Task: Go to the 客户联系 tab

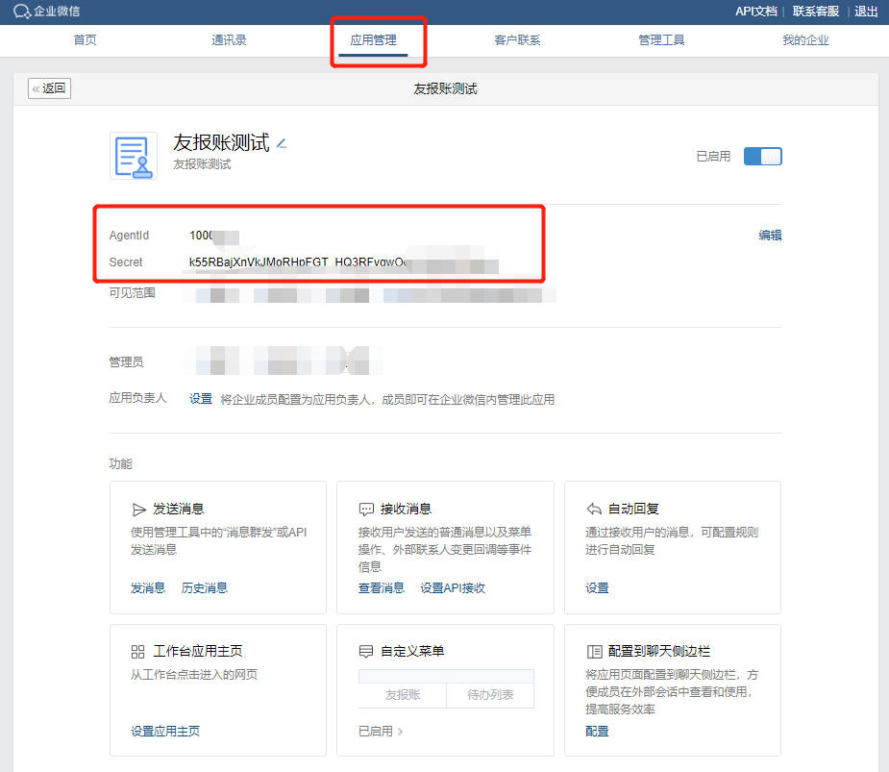Action: click(517, 40)
